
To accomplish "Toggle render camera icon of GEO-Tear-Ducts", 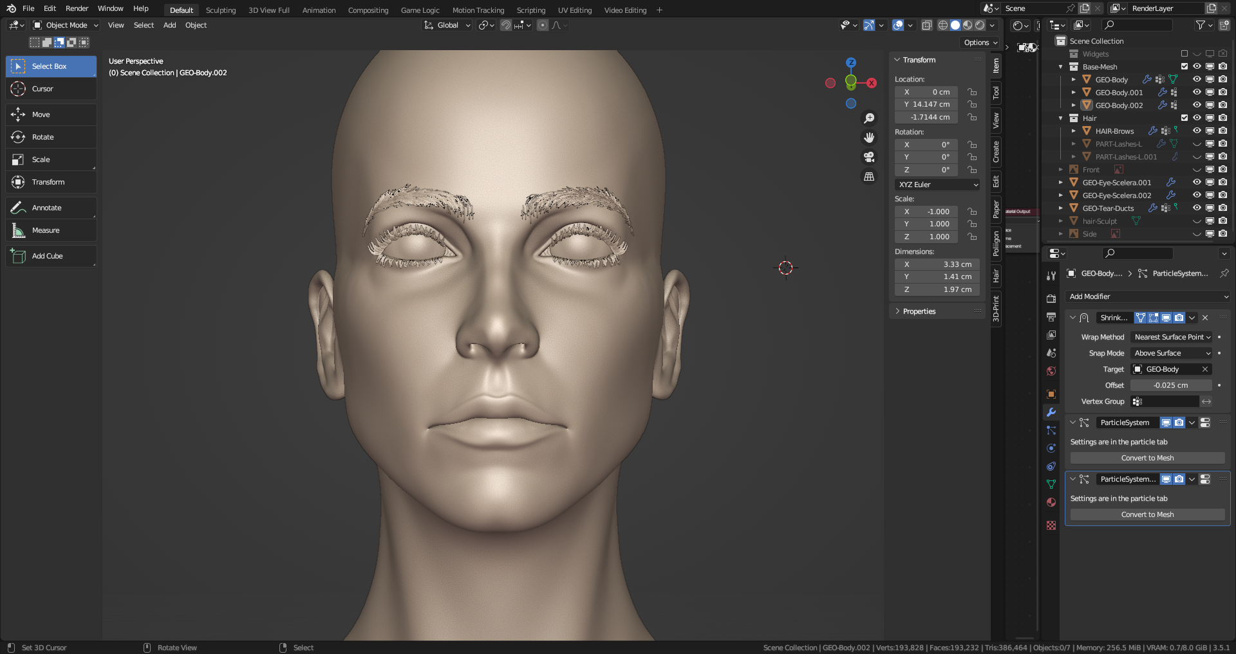I will 1222,208.
